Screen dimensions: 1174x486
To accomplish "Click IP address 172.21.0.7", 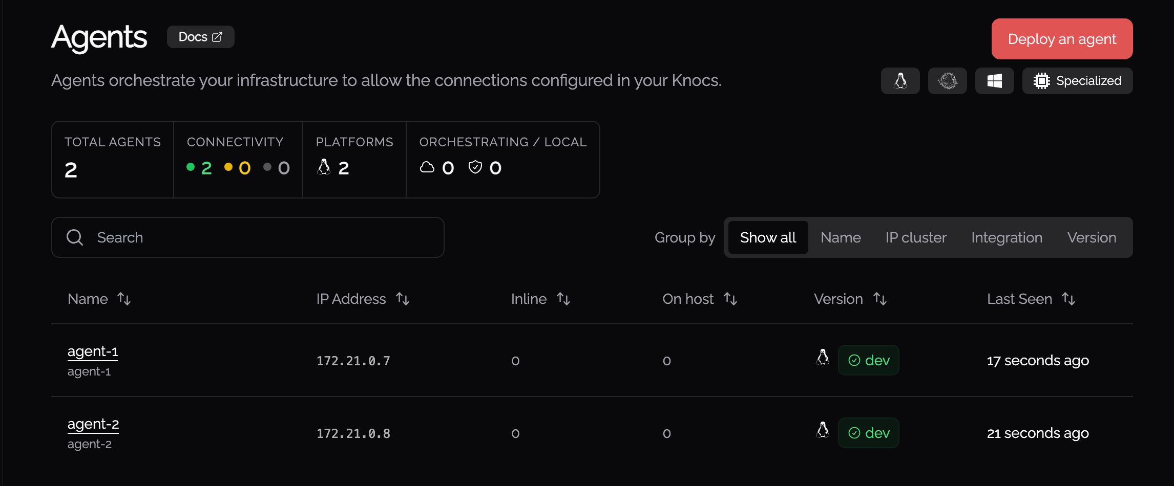I will (353, 361).
